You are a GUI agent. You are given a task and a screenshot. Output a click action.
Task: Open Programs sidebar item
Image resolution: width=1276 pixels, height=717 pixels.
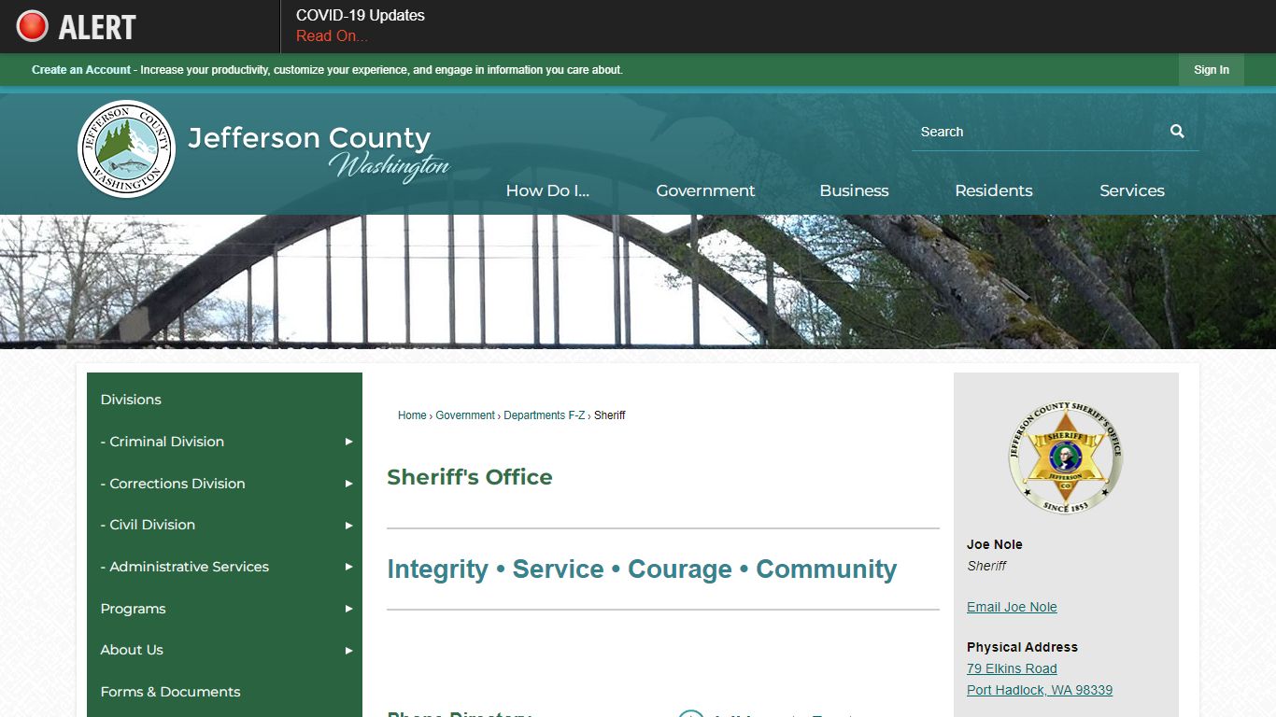pyautogui.click(x=133, y=609)
